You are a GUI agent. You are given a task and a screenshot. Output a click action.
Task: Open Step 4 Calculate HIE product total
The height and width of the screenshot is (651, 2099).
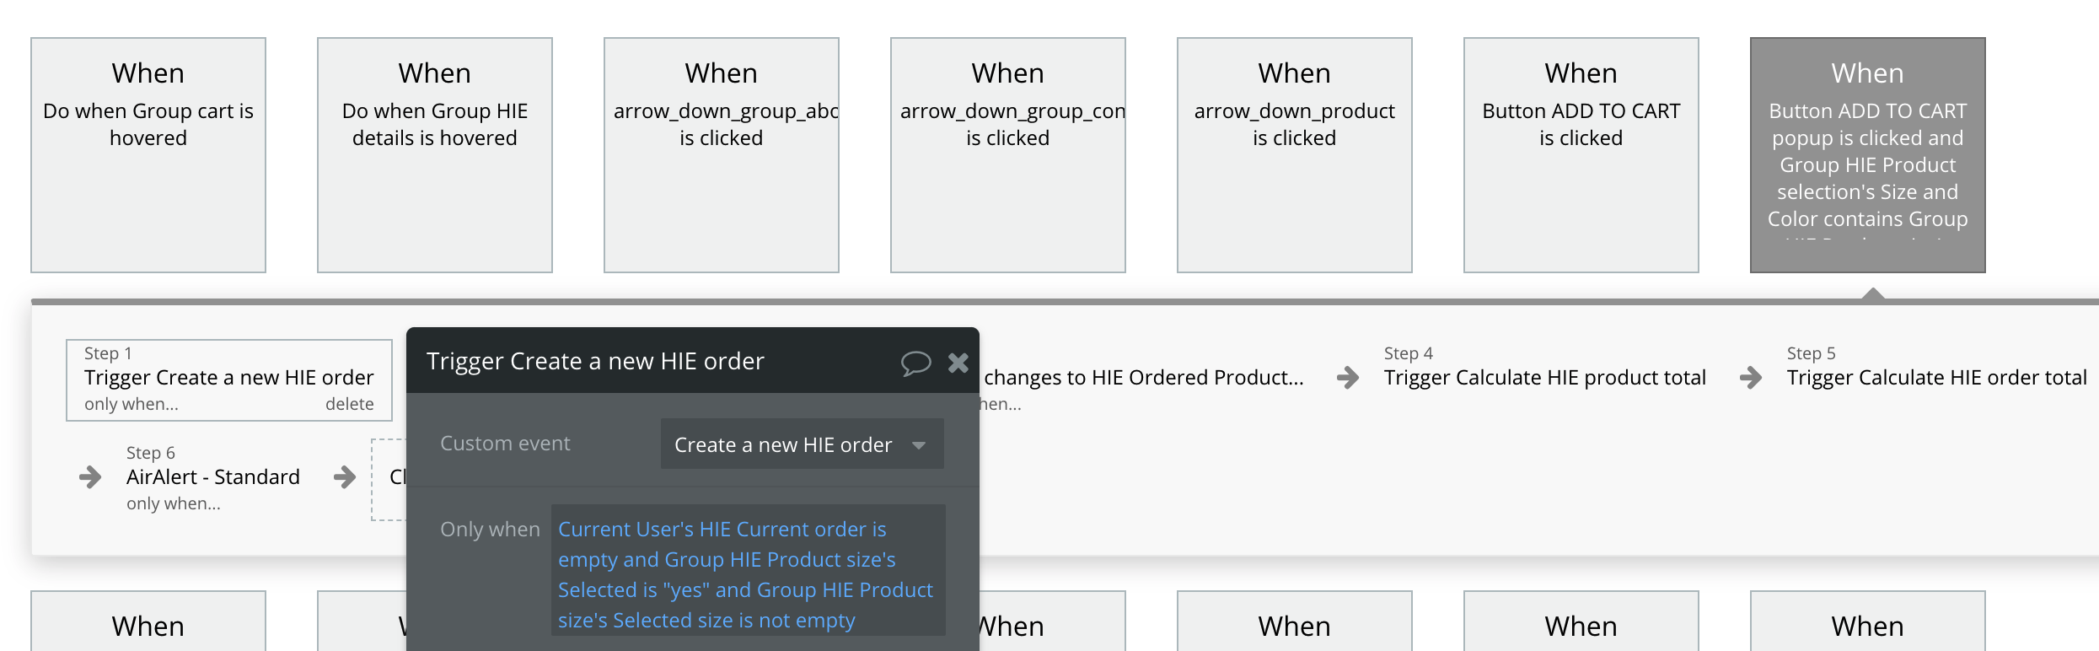1544,377
